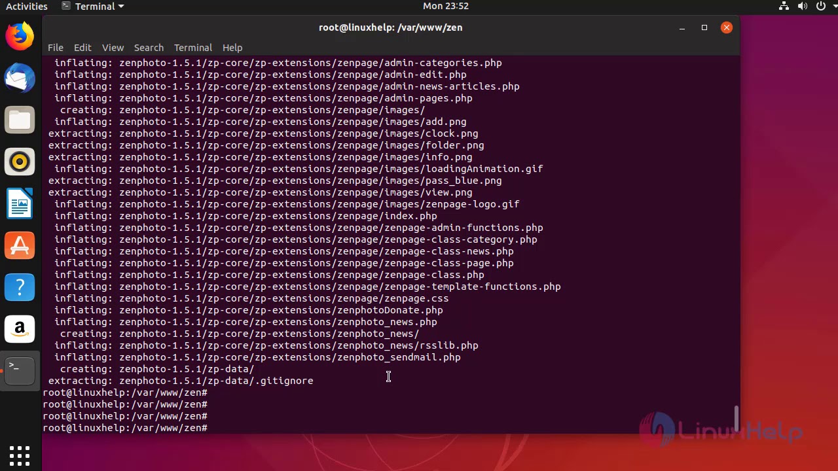
Task: Launch Rhythmbox music player from dock
Action: coord(20,162)
